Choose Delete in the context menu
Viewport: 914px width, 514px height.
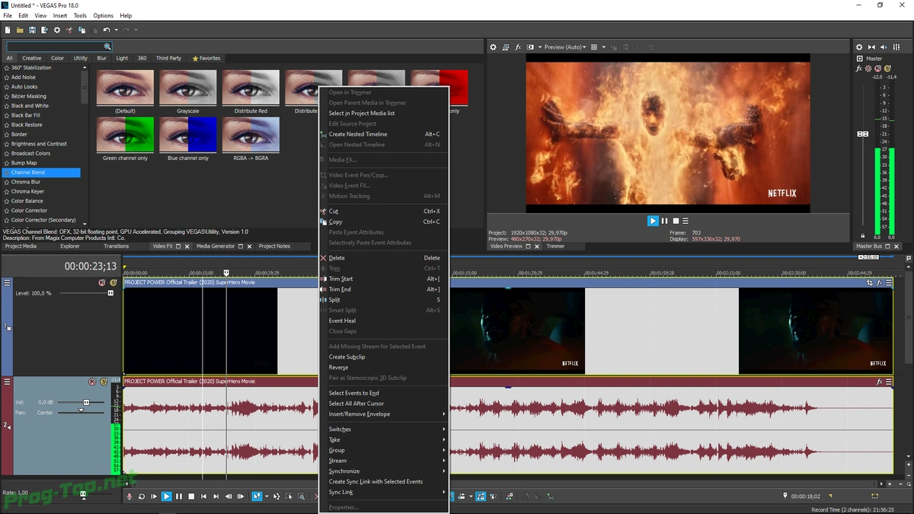tap(384, 258)
